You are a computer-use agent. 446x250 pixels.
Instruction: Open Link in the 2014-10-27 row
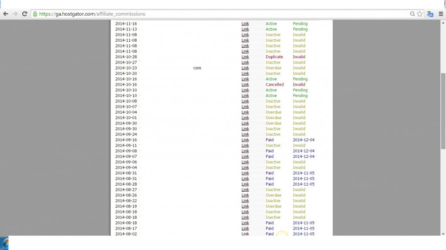click(245, 63)
